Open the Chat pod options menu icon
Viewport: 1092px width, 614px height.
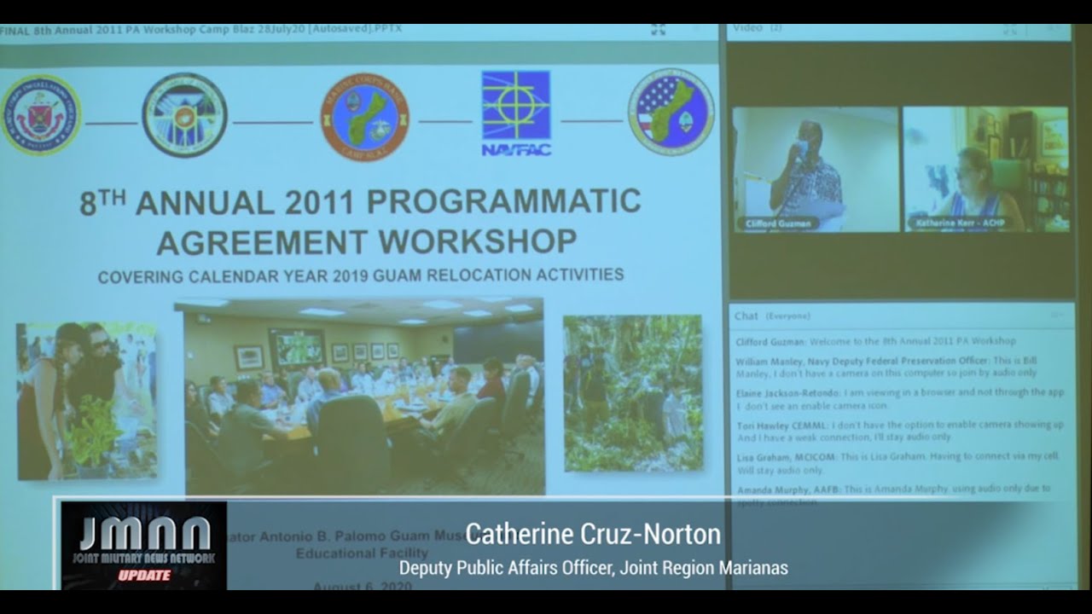coord(1058,315)
